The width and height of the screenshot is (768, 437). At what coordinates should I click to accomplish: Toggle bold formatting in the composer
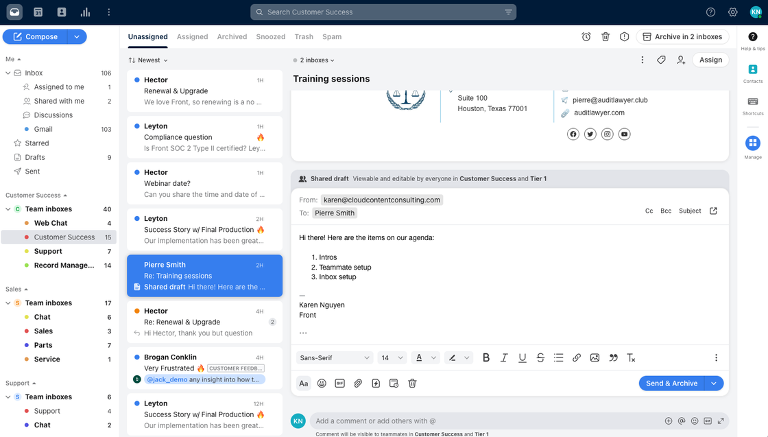coord(486,357)
